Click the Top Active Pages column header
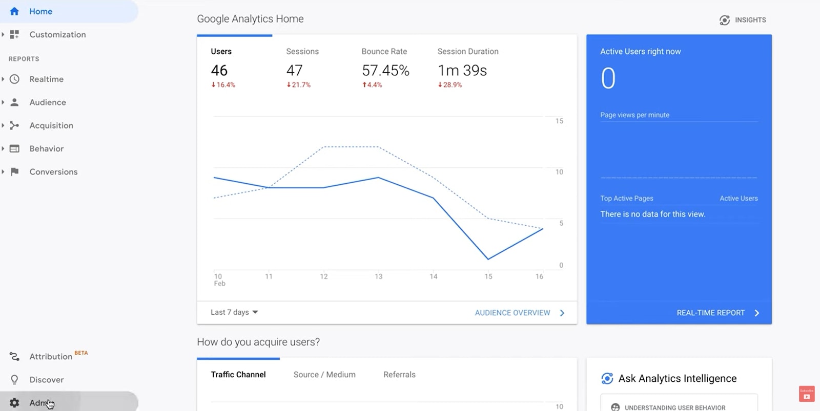820x411 pixels. tap(627, 198)
